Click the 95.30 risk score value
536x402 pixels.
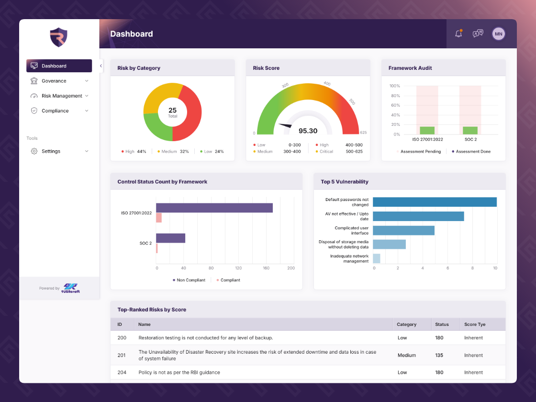click(308, 131)
